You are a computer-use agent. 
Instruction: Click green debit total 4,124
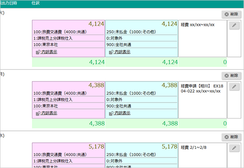[x=97, y=62]
